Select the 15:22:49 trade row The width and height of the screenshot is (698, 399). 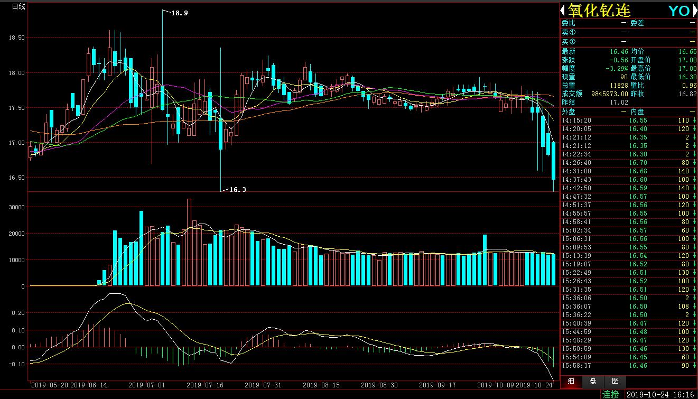point(629,273)
